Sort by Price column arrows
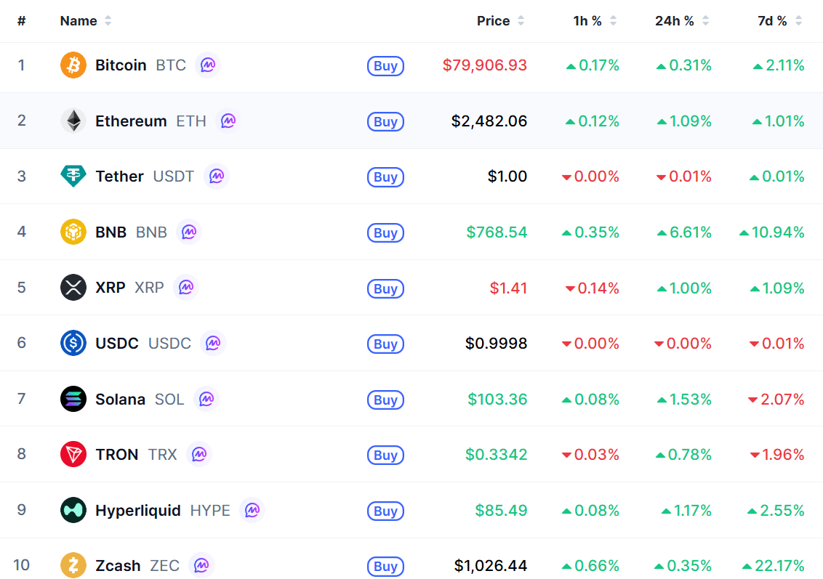The image size is (823, 579). tap(521, 21)
